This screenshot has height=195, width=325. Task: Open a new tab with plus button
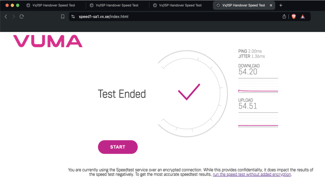point(281,5)
